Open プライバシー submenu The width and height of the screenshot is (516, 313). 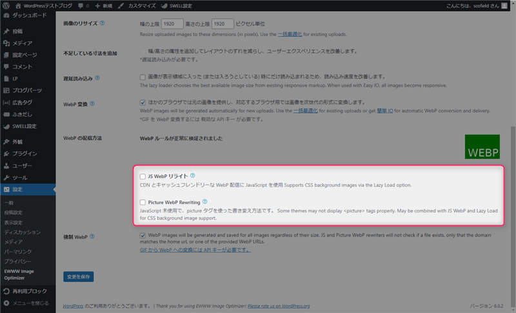tap(18, 261)
